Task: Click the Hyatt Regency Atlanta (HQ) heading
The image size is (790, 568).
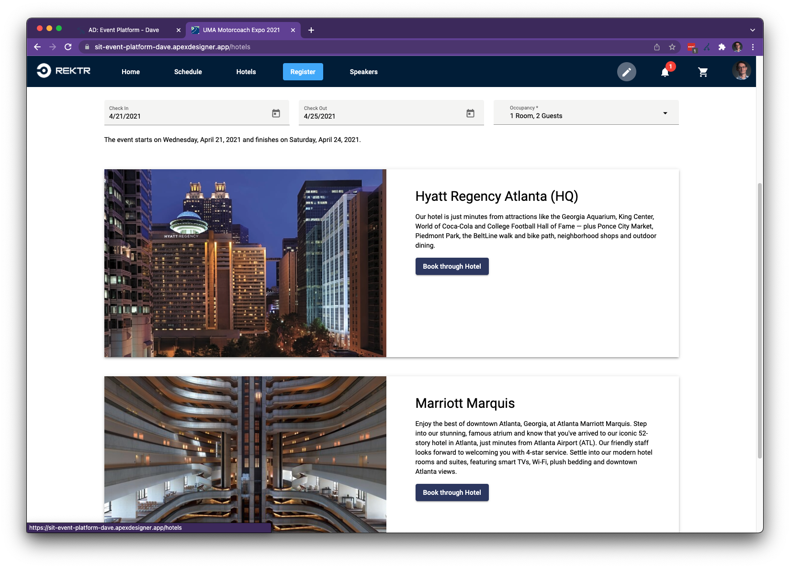Action: pos(497,196)
